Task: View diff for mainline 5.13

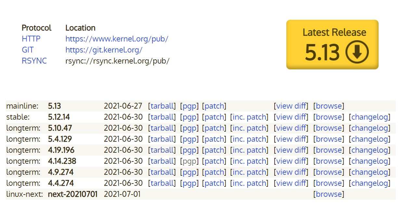Action: (x=291, y=106)
